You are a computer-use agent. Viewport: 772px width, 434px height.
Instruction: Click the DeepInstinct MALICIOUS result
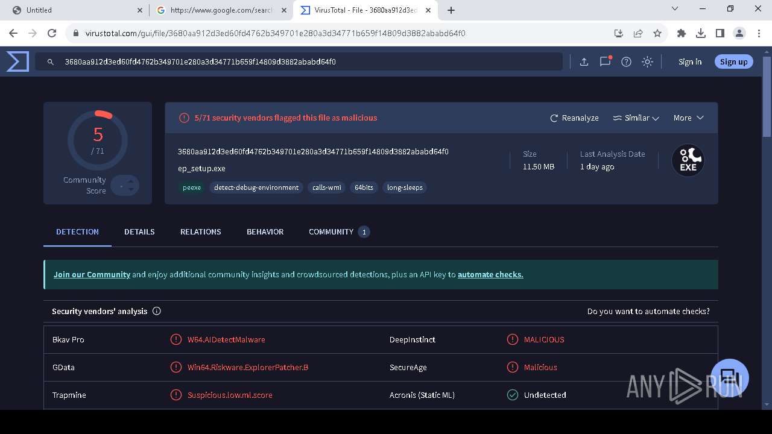click(x=544, y=339)
